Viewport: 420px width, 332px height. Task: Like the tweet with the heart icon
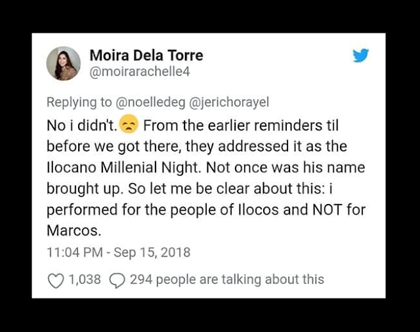tap(56, 280)
